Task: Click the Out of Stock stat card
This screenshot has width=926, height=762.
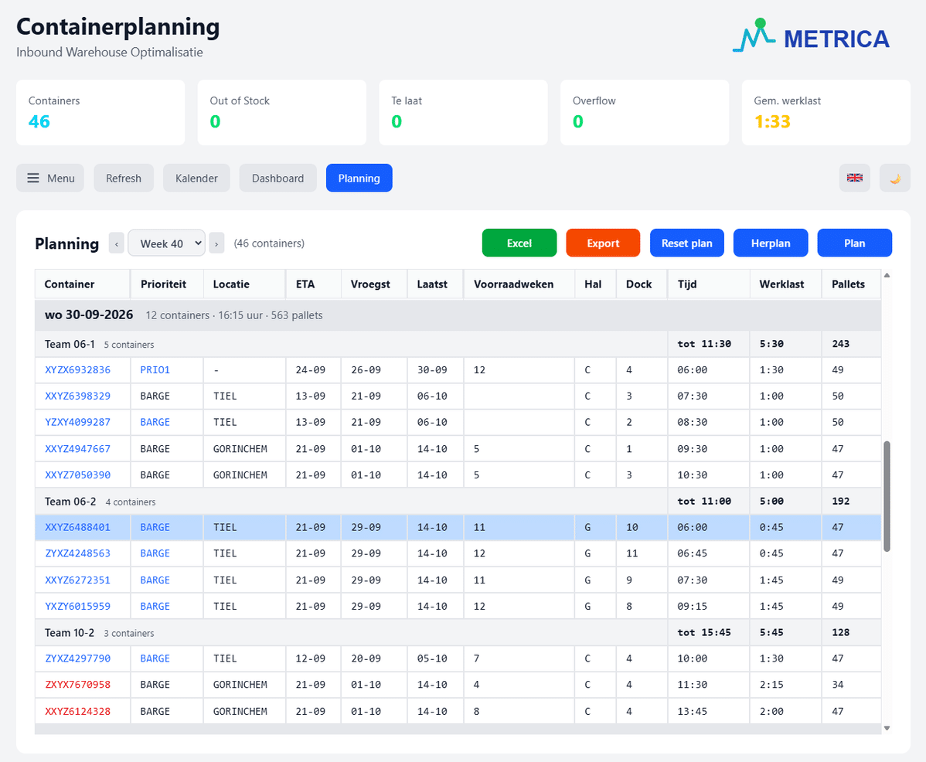Action: (x=281, y=112)
